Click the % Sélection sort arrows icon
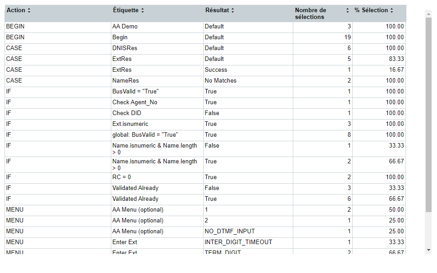Image resolution: width=437 pixels, height=273 pixels. 391,10
